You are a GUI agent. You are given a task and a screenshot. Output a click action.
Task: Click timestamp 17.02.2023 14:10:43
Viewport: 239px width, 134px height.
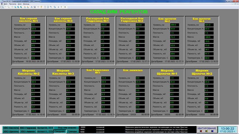(35, 115)
